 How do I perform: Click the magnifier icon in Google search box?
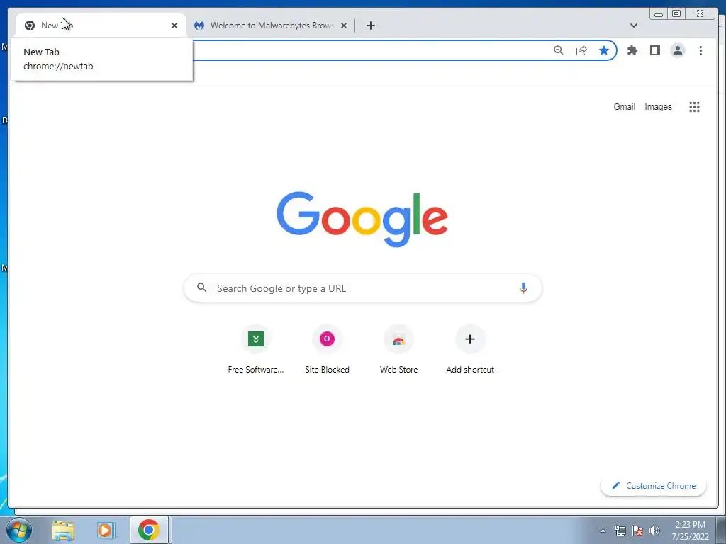pos(201,288)
